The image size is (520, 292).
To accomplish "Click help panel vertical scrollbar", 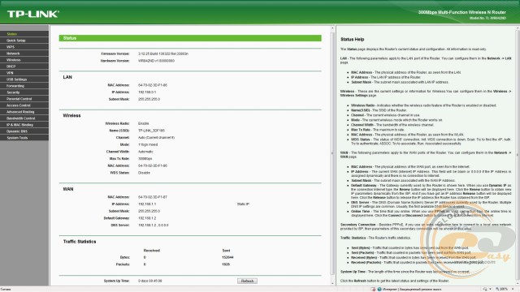I will point(518,156).
